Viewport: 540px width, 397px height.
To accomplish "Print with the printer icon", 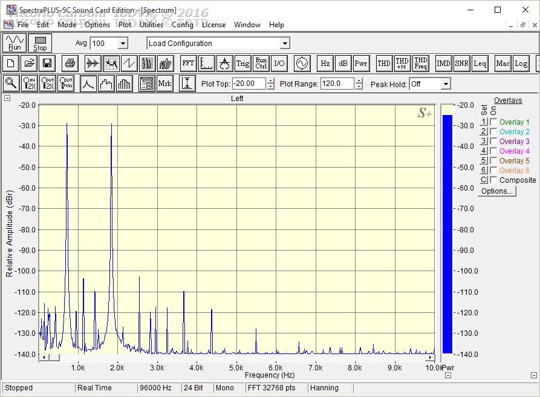I will coord(70,64).
